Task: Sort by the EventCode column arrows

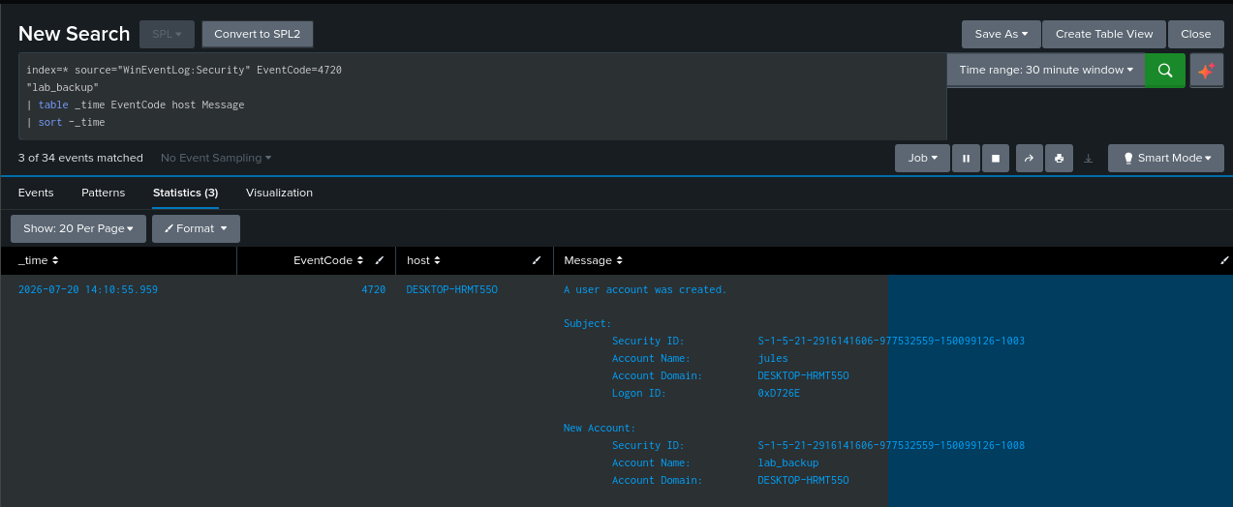Action: (x=360, y=260)
